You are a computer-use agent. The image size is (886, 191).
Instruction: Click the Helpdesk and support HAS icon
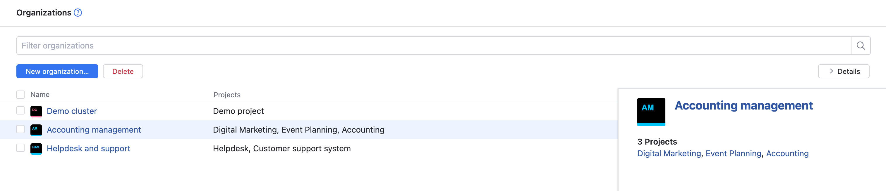[36, 148]
